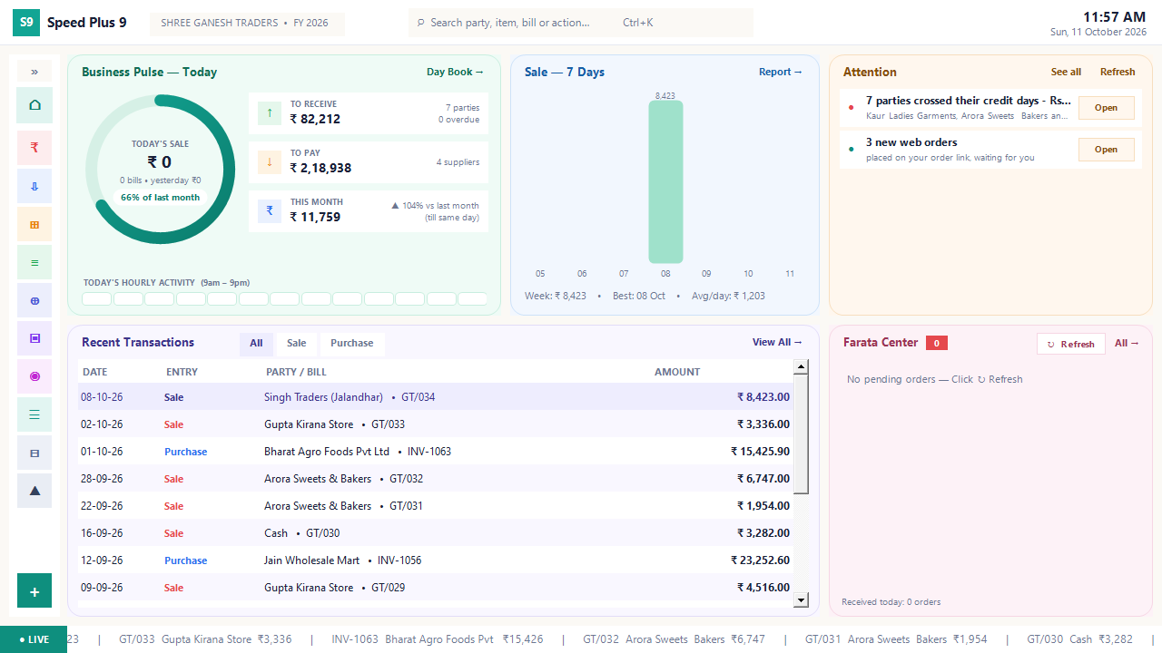Open the purple square sidebar icon
Image resolution: width=1162 pixels, height=653 pixels.
coord(34,338)
